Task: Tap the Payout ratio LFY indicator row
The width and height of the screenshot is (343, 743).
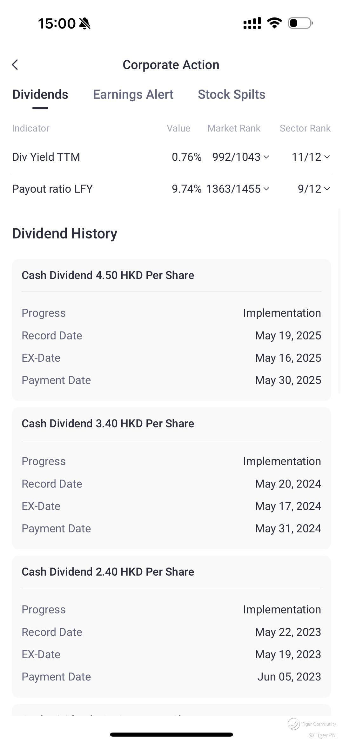Action: click(52, 189)
